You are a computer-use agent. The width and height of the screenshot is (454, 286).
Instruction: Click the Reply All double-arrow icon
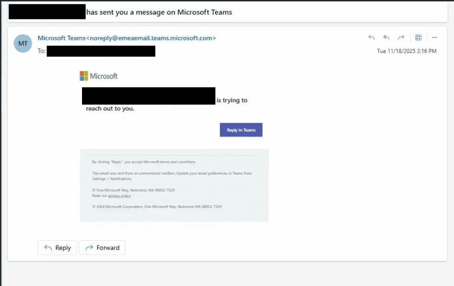386,38
